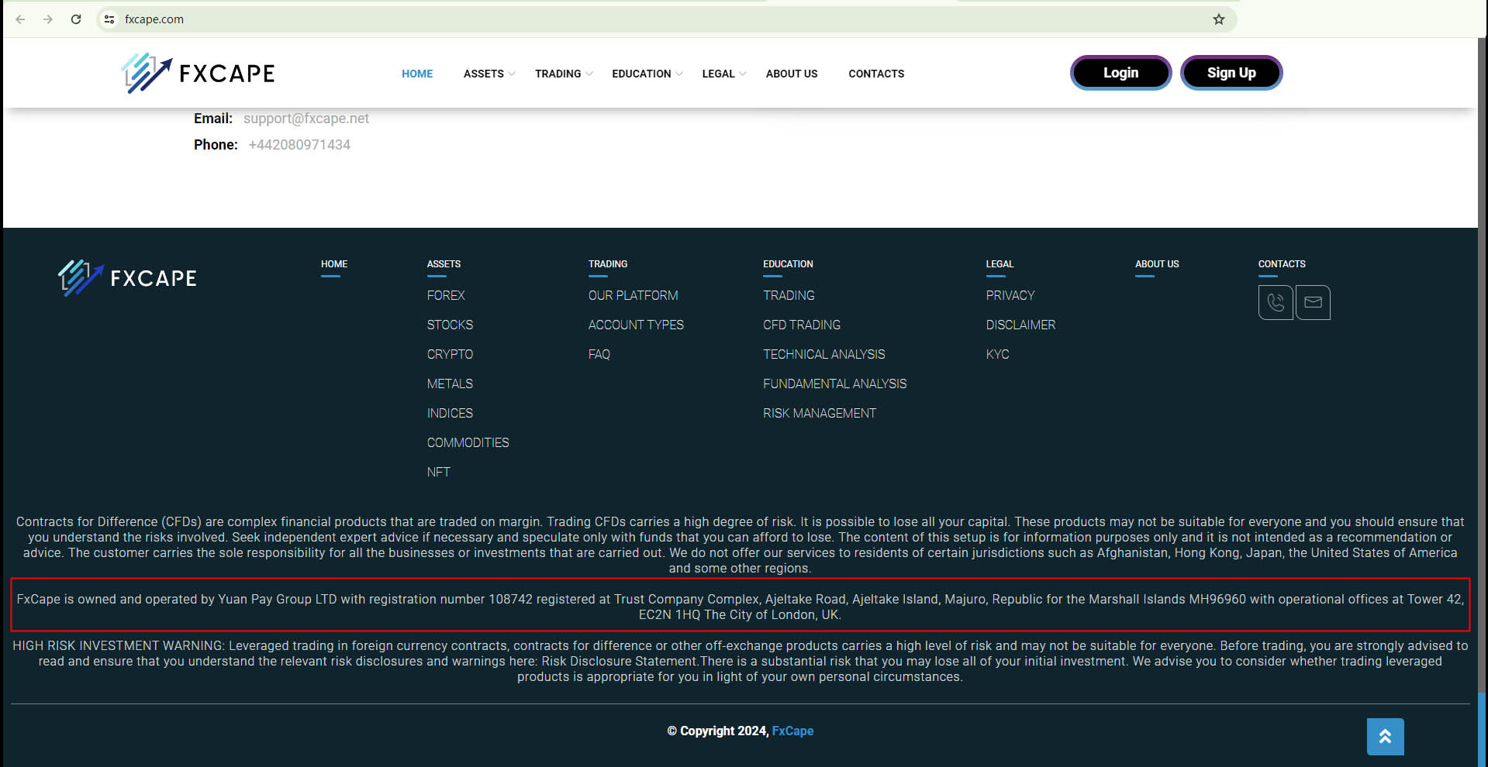Open ABOUT US in the header navigation
The image size is (1488, 767).
pyautogui.click(x=792, y=74)
